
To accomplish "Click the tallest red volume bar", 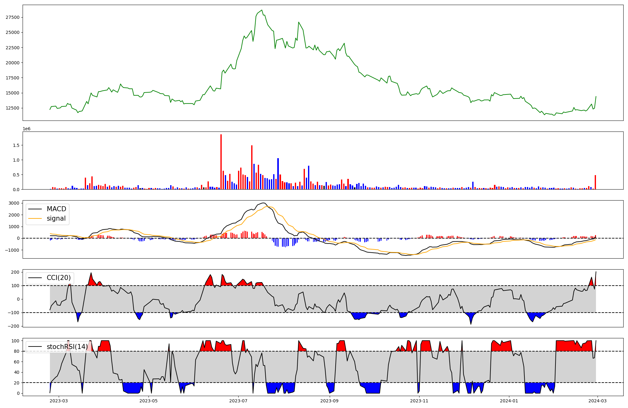I will click(221, 162).
